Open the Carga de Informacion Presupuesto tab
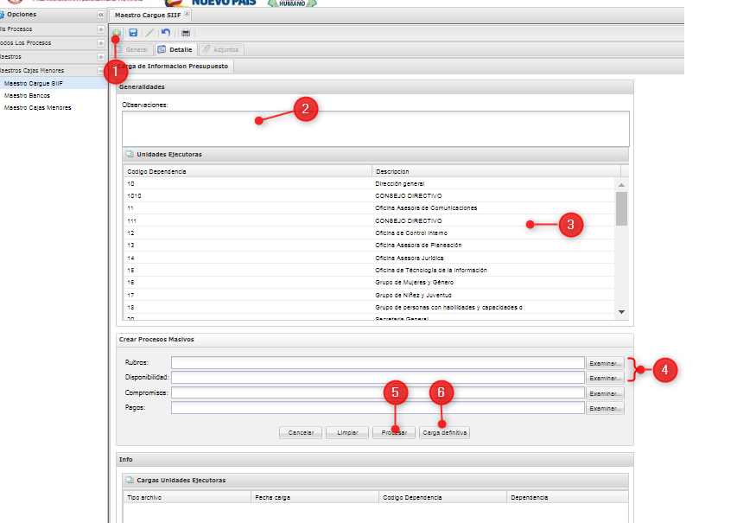This screenshot has height=523, width=756. (x=173, y=67)
